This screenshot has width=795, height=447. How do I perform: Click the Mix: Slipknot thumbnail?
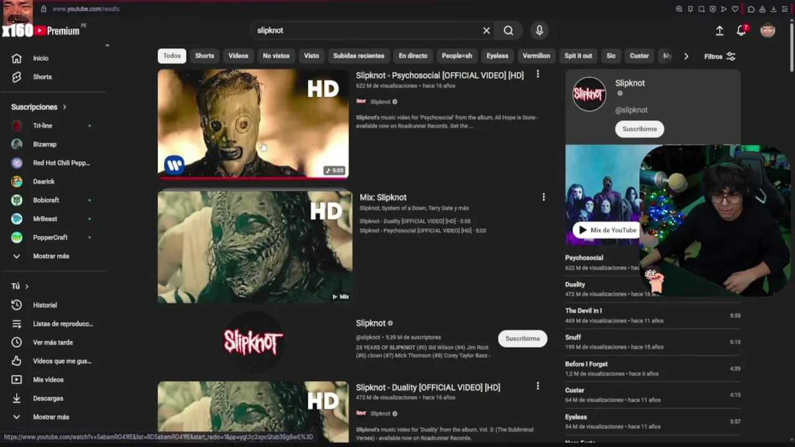tap(255, 247)
